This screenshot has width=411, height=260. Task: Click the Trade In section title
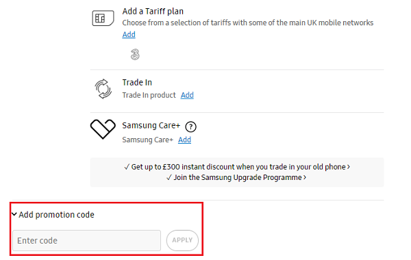(137, 83)
